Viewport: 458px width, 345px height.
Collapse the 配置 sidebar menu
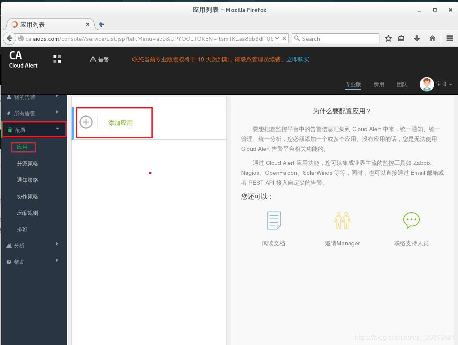click(x=34, y=129)
